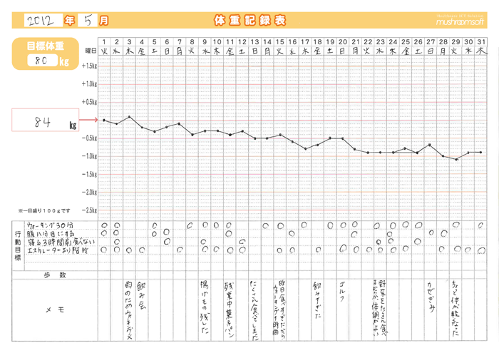Click the ウォーキング30分 goal label
The image size is (499, 353).
point(51,225)
